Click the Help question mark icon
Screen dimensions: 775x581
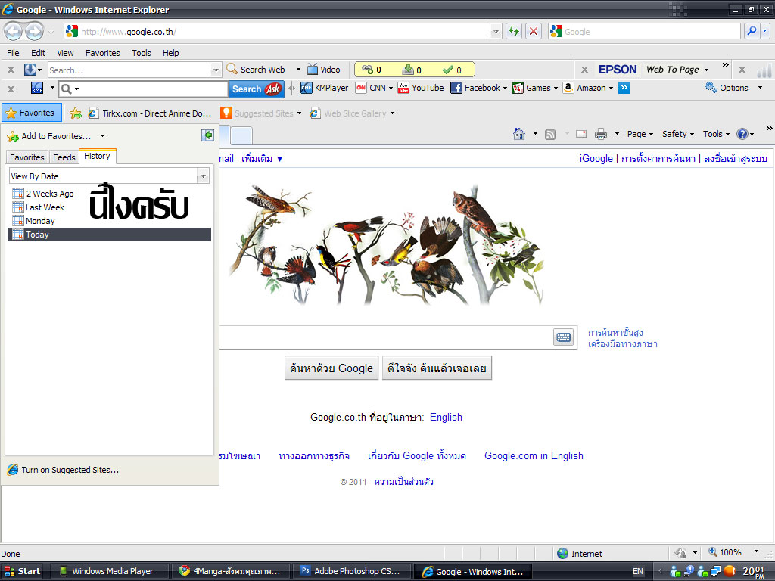pyautogui.click(x=742, y=134)
